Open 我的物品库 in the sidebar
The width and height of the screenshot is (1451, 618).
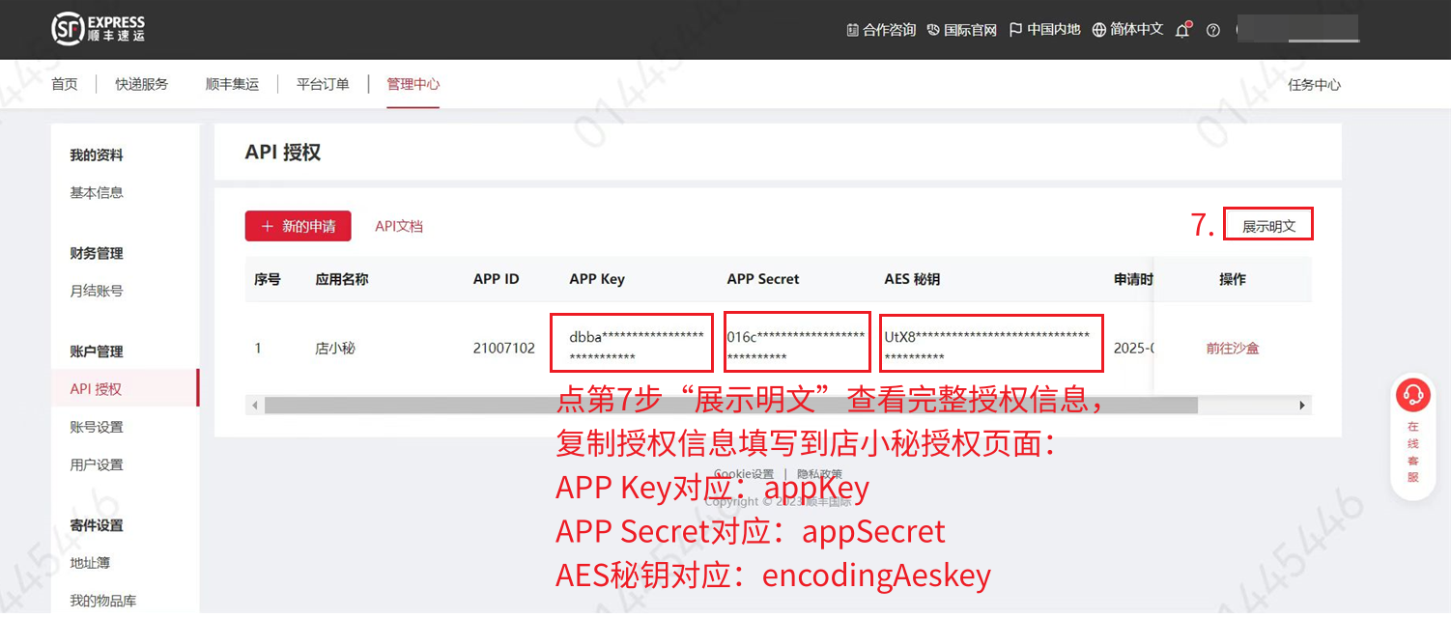(x=103, y=601)
